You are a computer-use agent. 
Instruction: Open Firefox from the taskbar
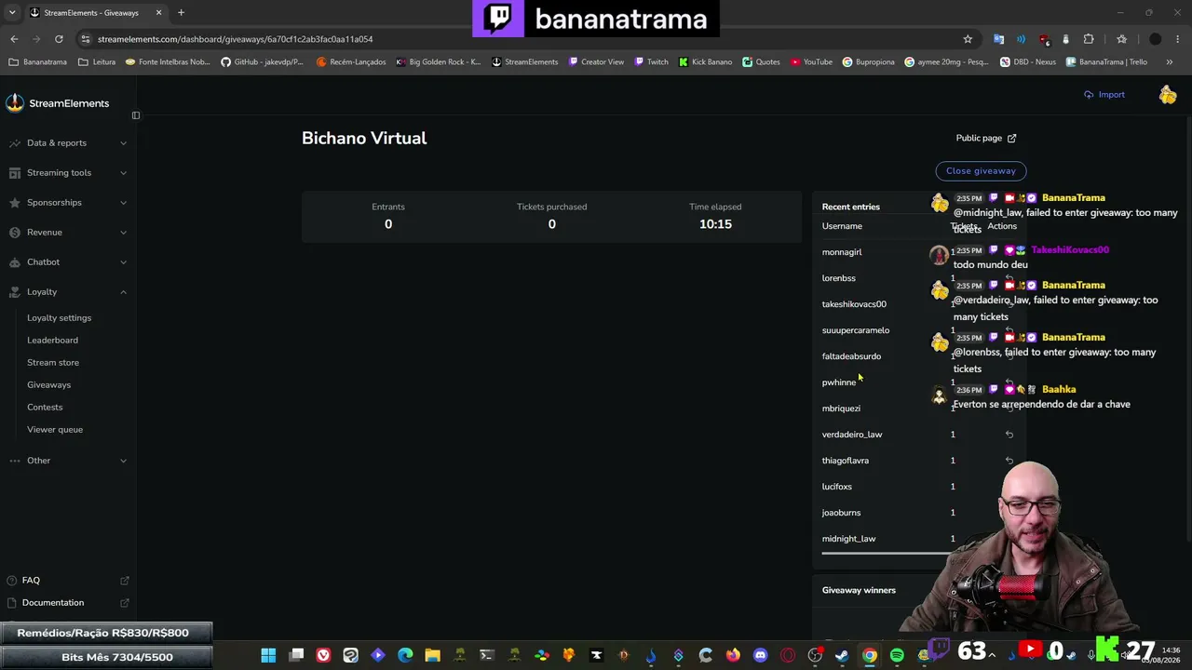point(733,655)
